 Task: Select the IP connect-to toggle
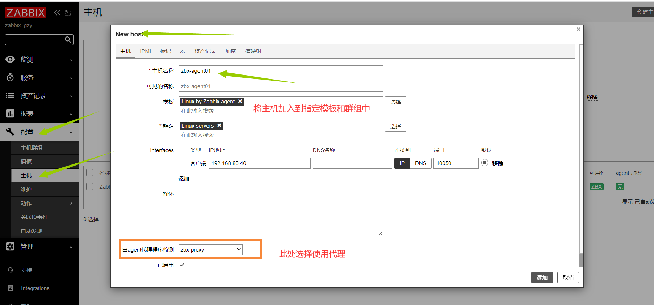[x=402, y=163]
